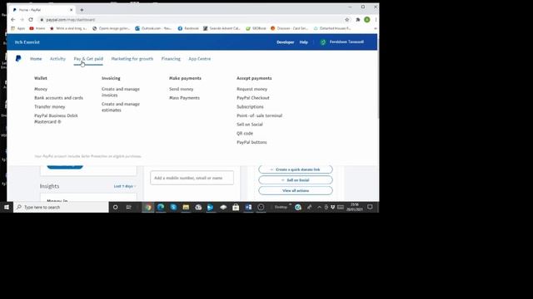Open Point-of-sale terminal link
533x299 pixels.
tap(259, 115)
